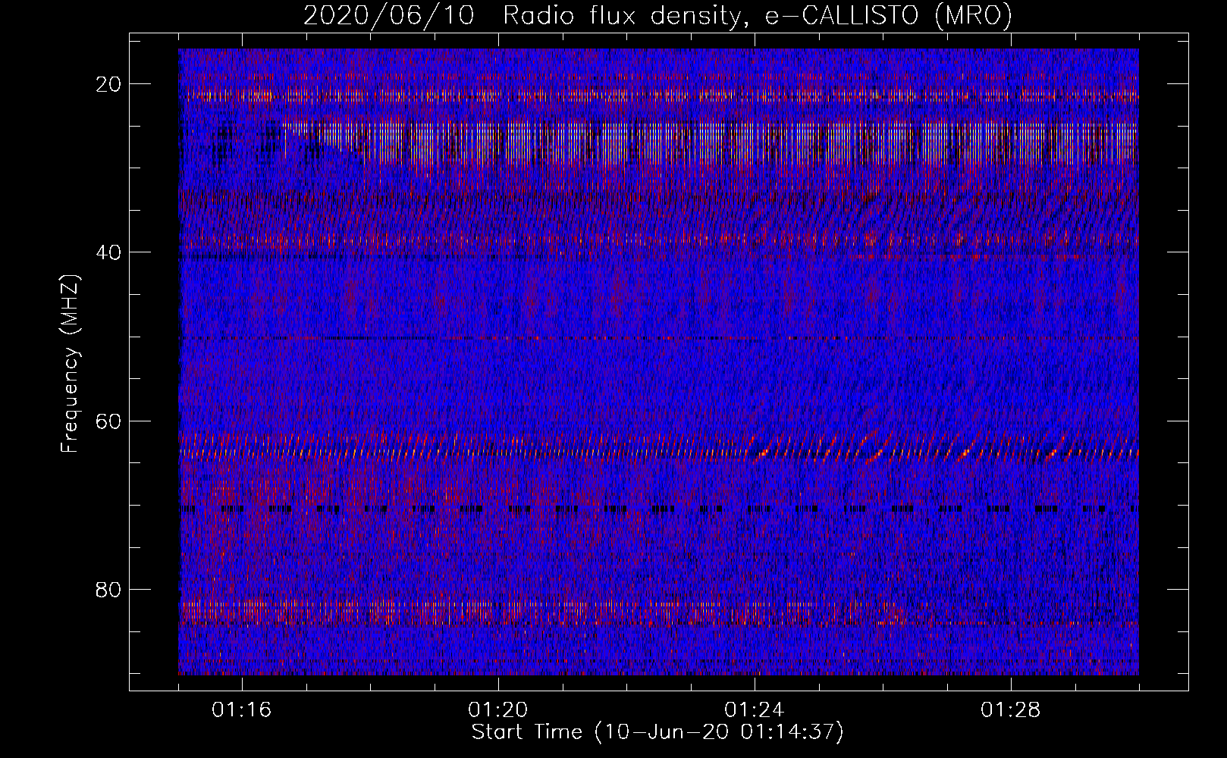1227x758 pixels.
Task: Click the plot title '2020/06/10 Radio flux density'
Action: (x=657, y=15)
